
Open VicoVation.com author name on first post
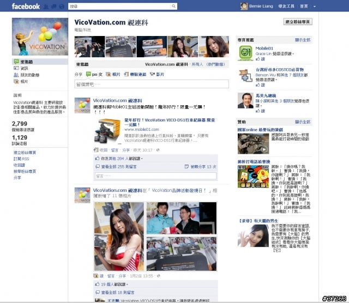tap(118, 101)
